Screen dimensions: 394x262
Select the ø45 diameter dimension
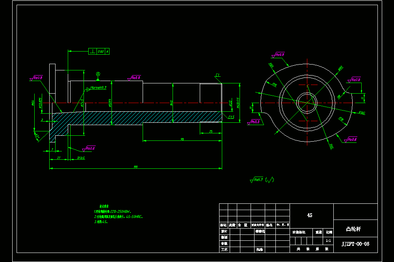click(171, 103)
